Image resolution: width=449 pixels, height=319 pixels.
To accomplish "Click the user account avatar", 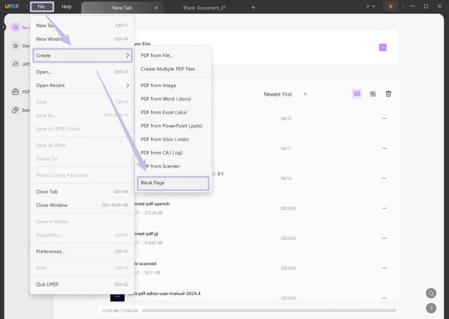I will [x=390, y=7].
